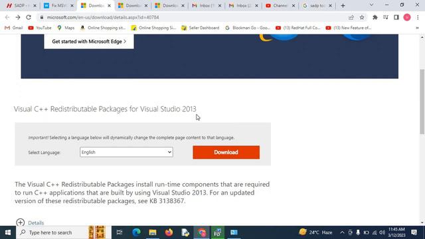Open the taskbar clock showing 11:45 AM
Screen dimensions: 425x239
396,232
